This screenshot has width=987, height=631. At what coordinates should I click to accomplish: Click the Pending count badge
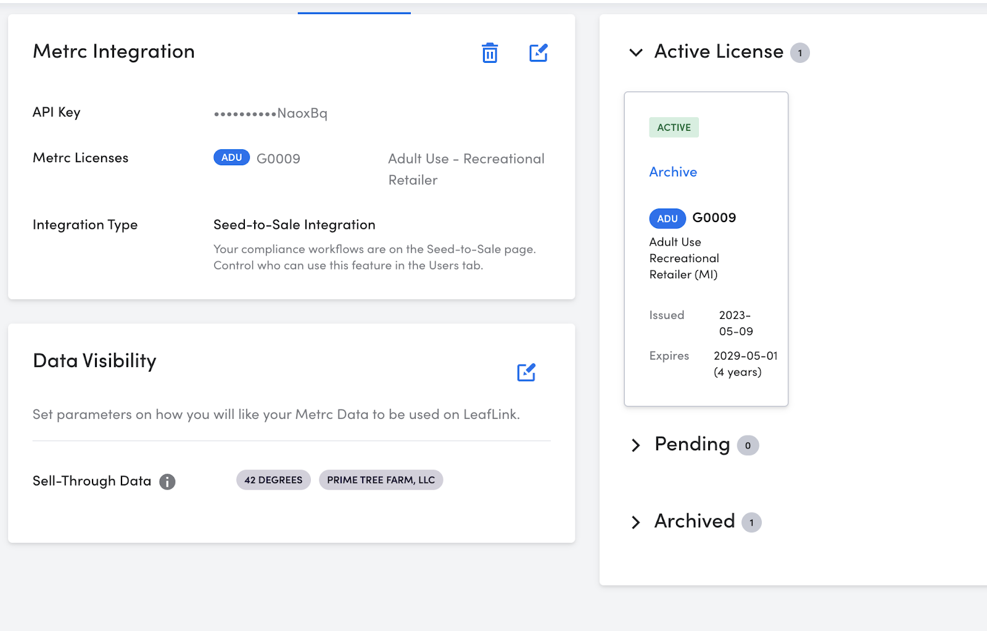click(748, 445)
